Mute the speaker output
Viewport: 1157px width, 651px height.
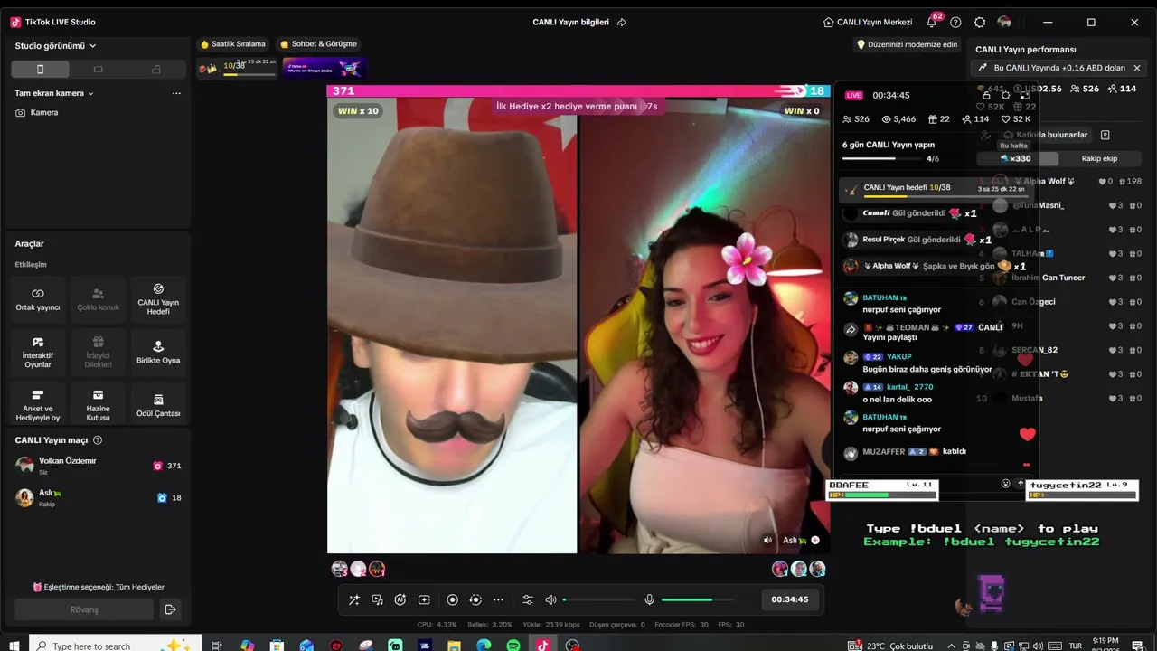click(x=550, y=599)
